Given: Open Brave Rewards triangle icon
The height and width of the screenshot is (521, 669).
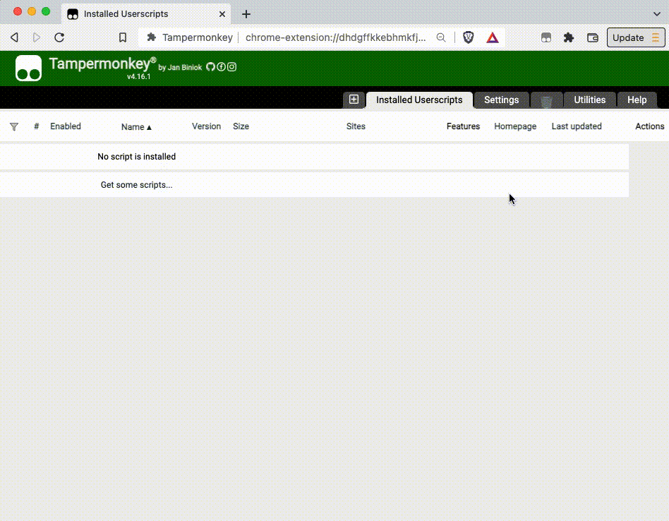Looking at the screenshot, I should (x=493, y=37).
